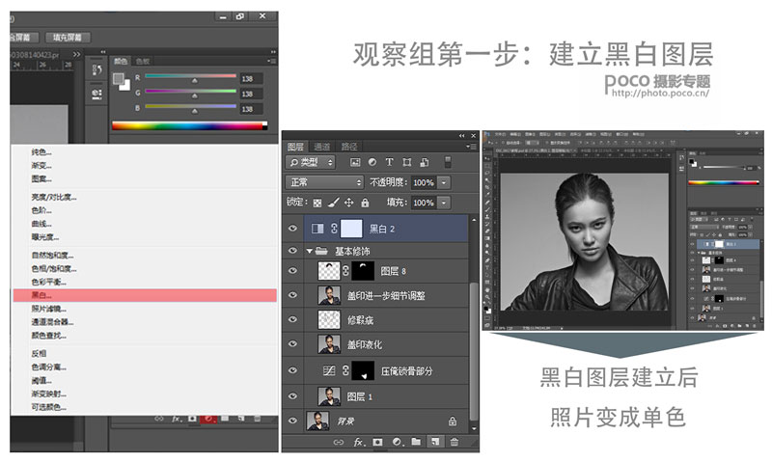This screenshot has height=462, width=772.
Task: Switch to the 路径 tab
Action: [x=349, y=147]
